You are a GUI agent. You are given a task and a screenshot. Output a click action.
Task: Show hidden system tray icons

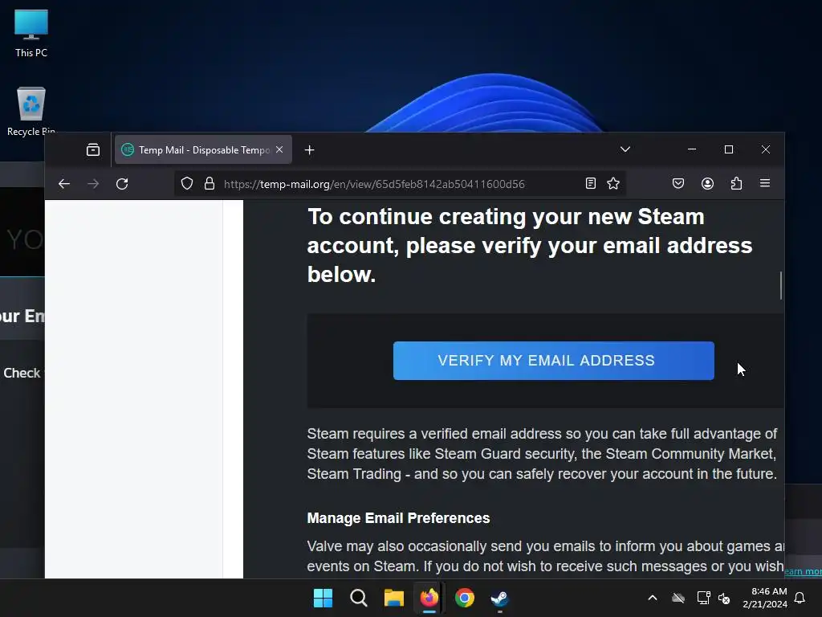pos(653,598)
